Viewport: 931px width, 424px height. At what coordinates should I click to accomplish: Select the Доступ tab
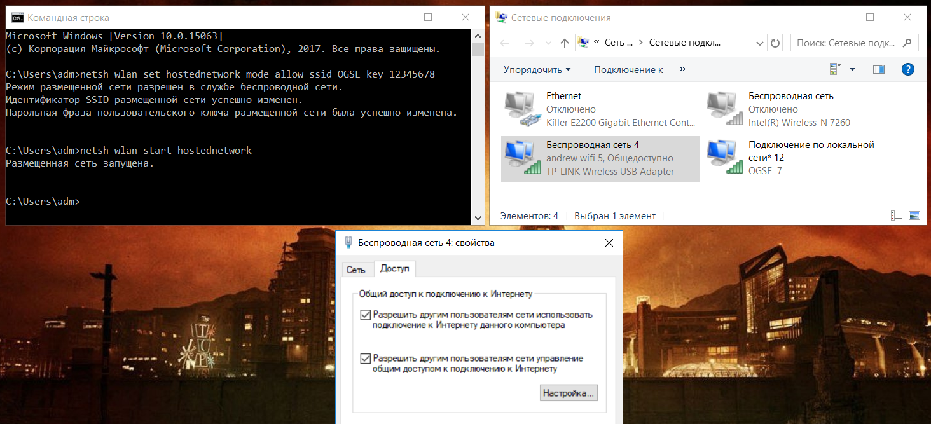click(x=394, y=269)
